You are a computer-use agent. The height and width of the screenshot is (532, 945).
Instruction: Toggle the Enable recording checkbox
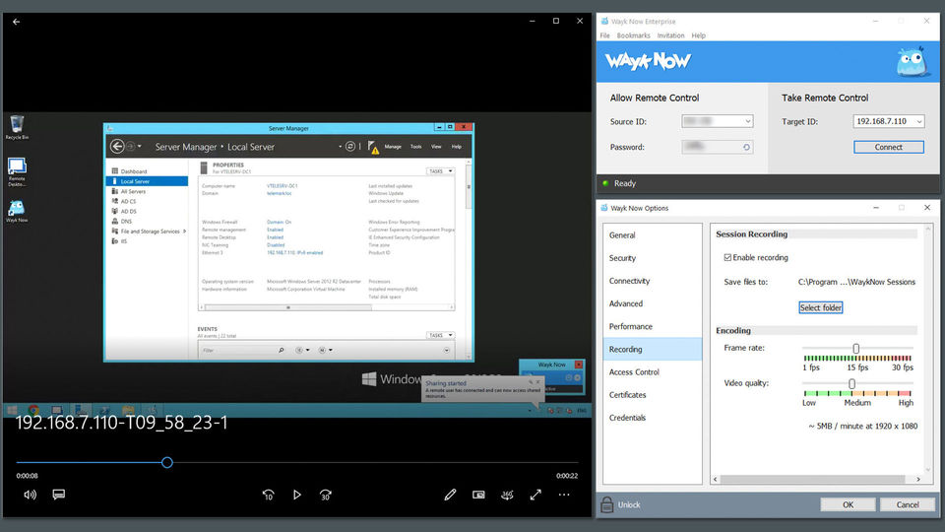click(727, 257)
